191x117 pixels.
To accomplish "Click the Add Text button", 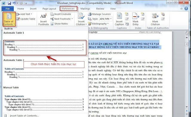I will [24, 14].
